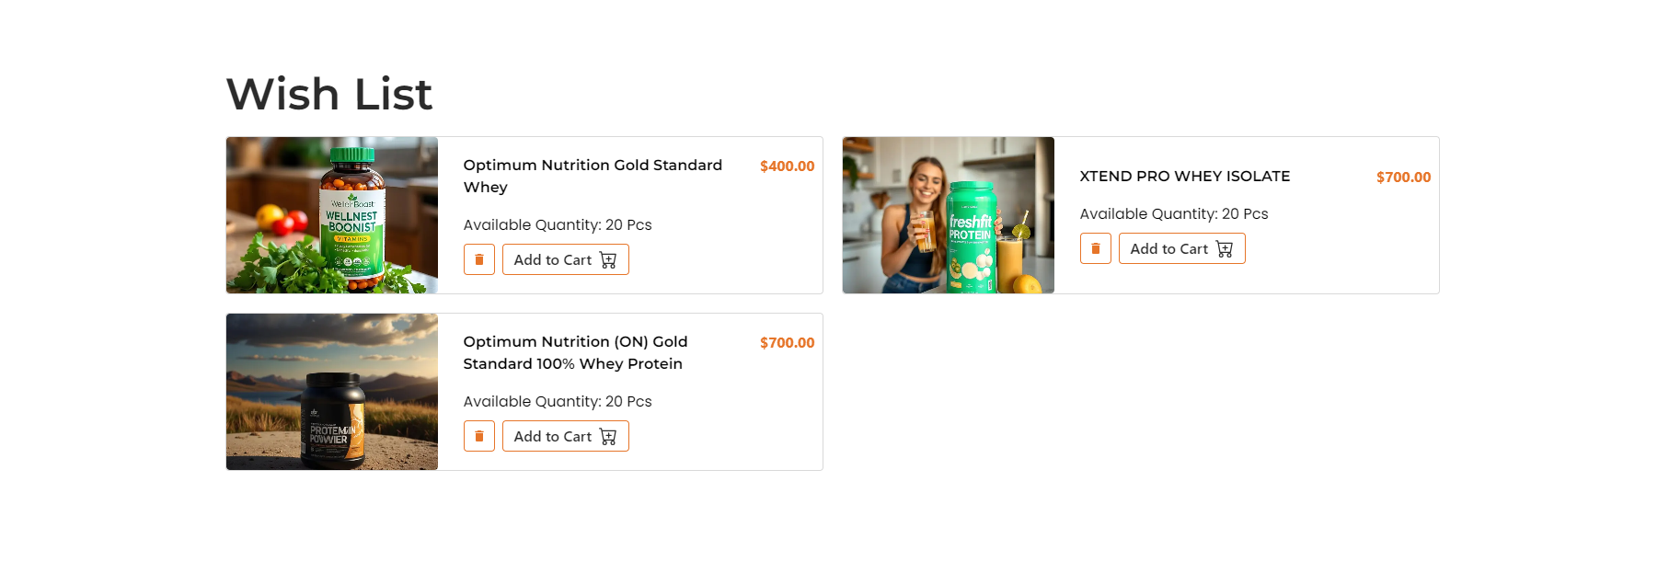Click Available Quantity text under Gold Standard Whey
This screenshot has height=573, width=1669.
(558, 224)
